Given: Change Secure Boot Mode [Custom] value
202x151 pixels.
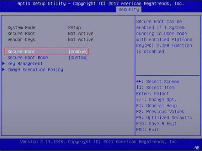Looking at the screenshot, I should click(78, 58).
